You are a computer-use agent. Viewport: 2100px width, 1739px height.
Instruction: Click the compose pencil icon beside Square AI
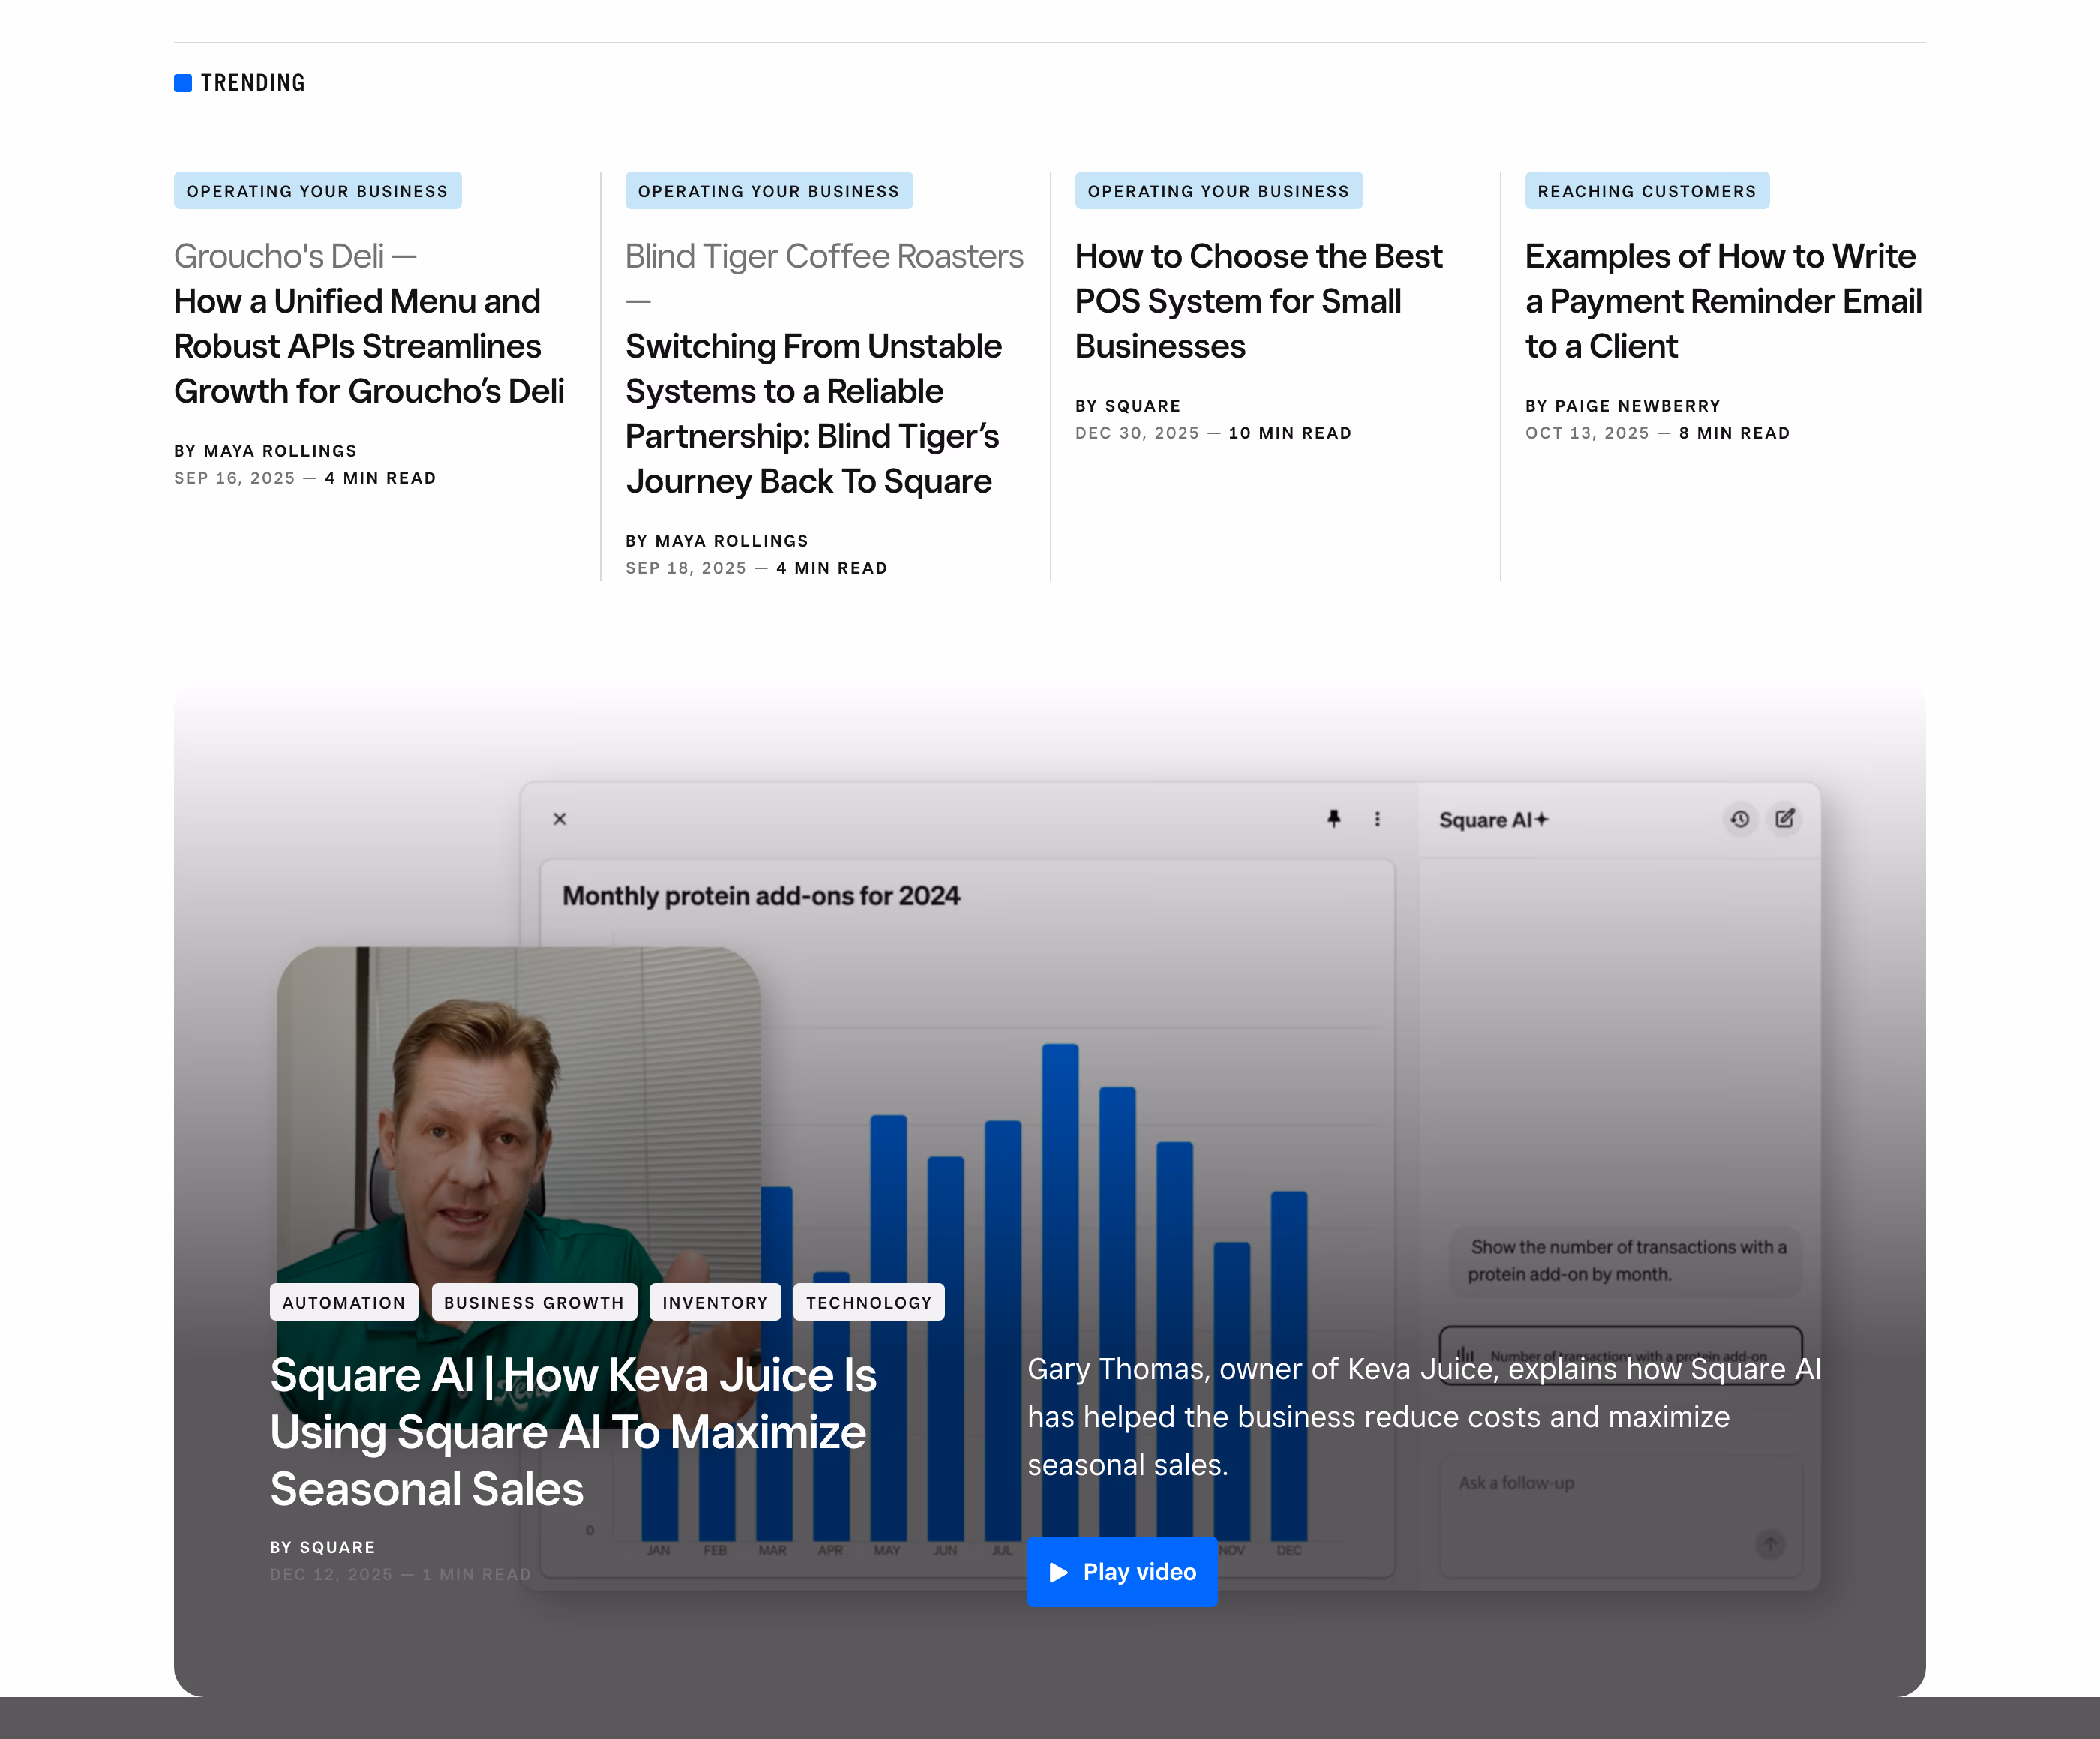tap(1785, 819)
